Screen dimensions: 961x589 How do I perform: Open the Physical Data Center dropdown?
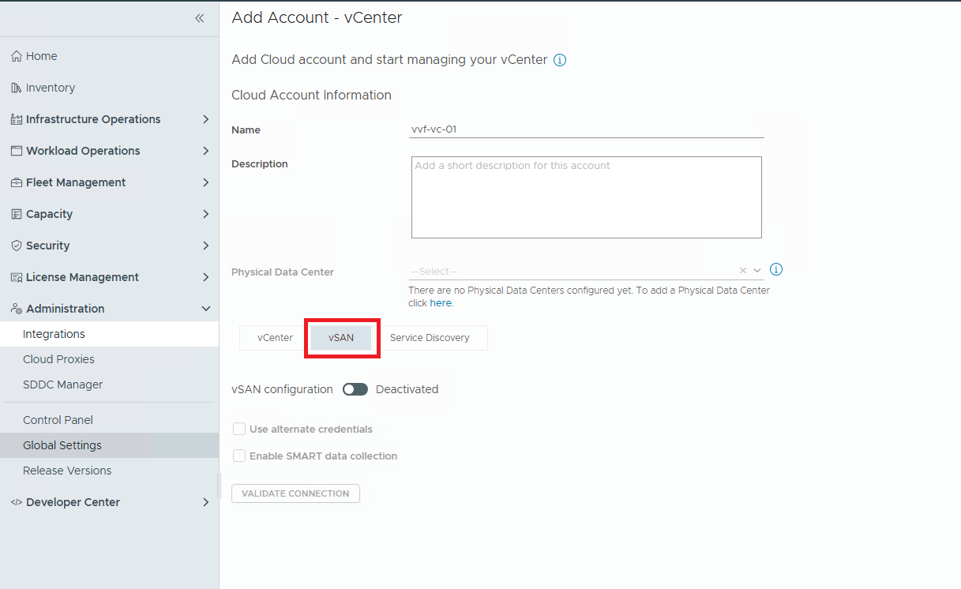click(757, 271)
